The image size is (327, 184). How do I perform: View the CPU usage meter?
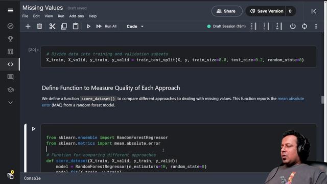[266, 26]
